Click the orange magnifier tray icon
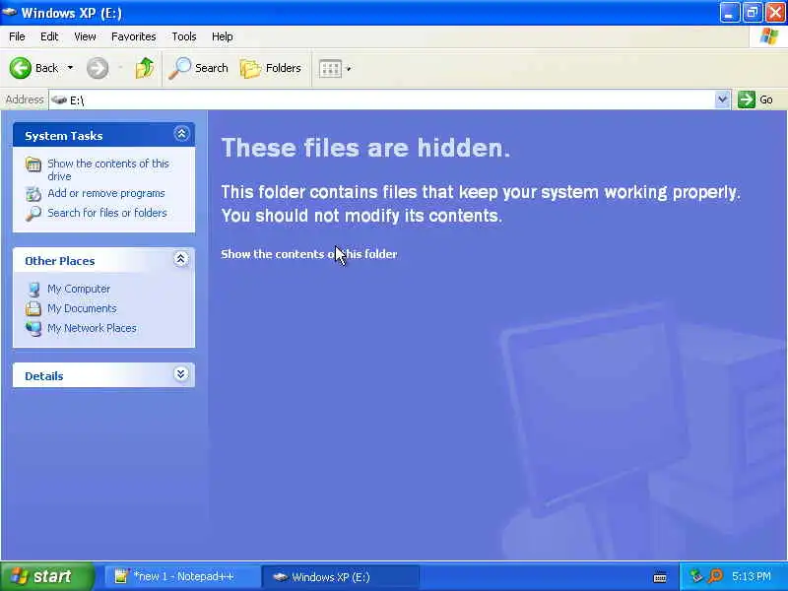The width and height of the screenshot is (788, 591). pyautogui.click(x=715, y=576)
